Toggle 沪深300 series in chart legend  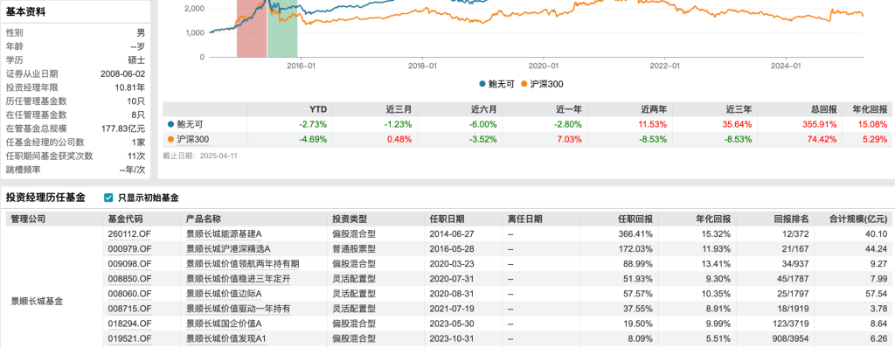pyautogui.click(x=542, y=84)
